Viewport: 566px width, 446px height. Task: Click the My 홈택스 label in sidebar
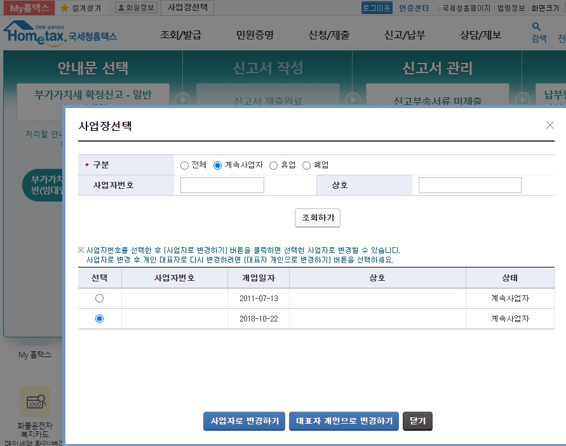click(35, 355)
